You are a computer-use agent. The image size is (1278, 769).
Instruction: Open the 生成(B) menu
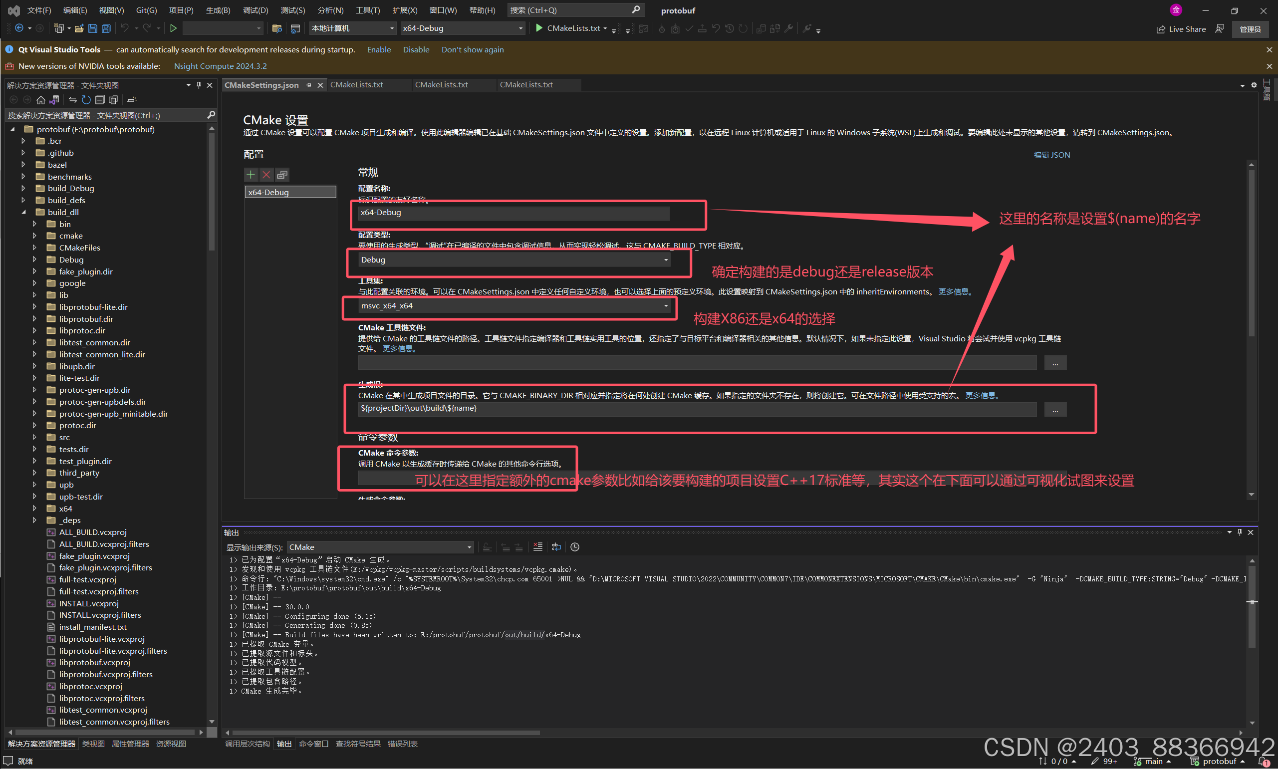218,10
